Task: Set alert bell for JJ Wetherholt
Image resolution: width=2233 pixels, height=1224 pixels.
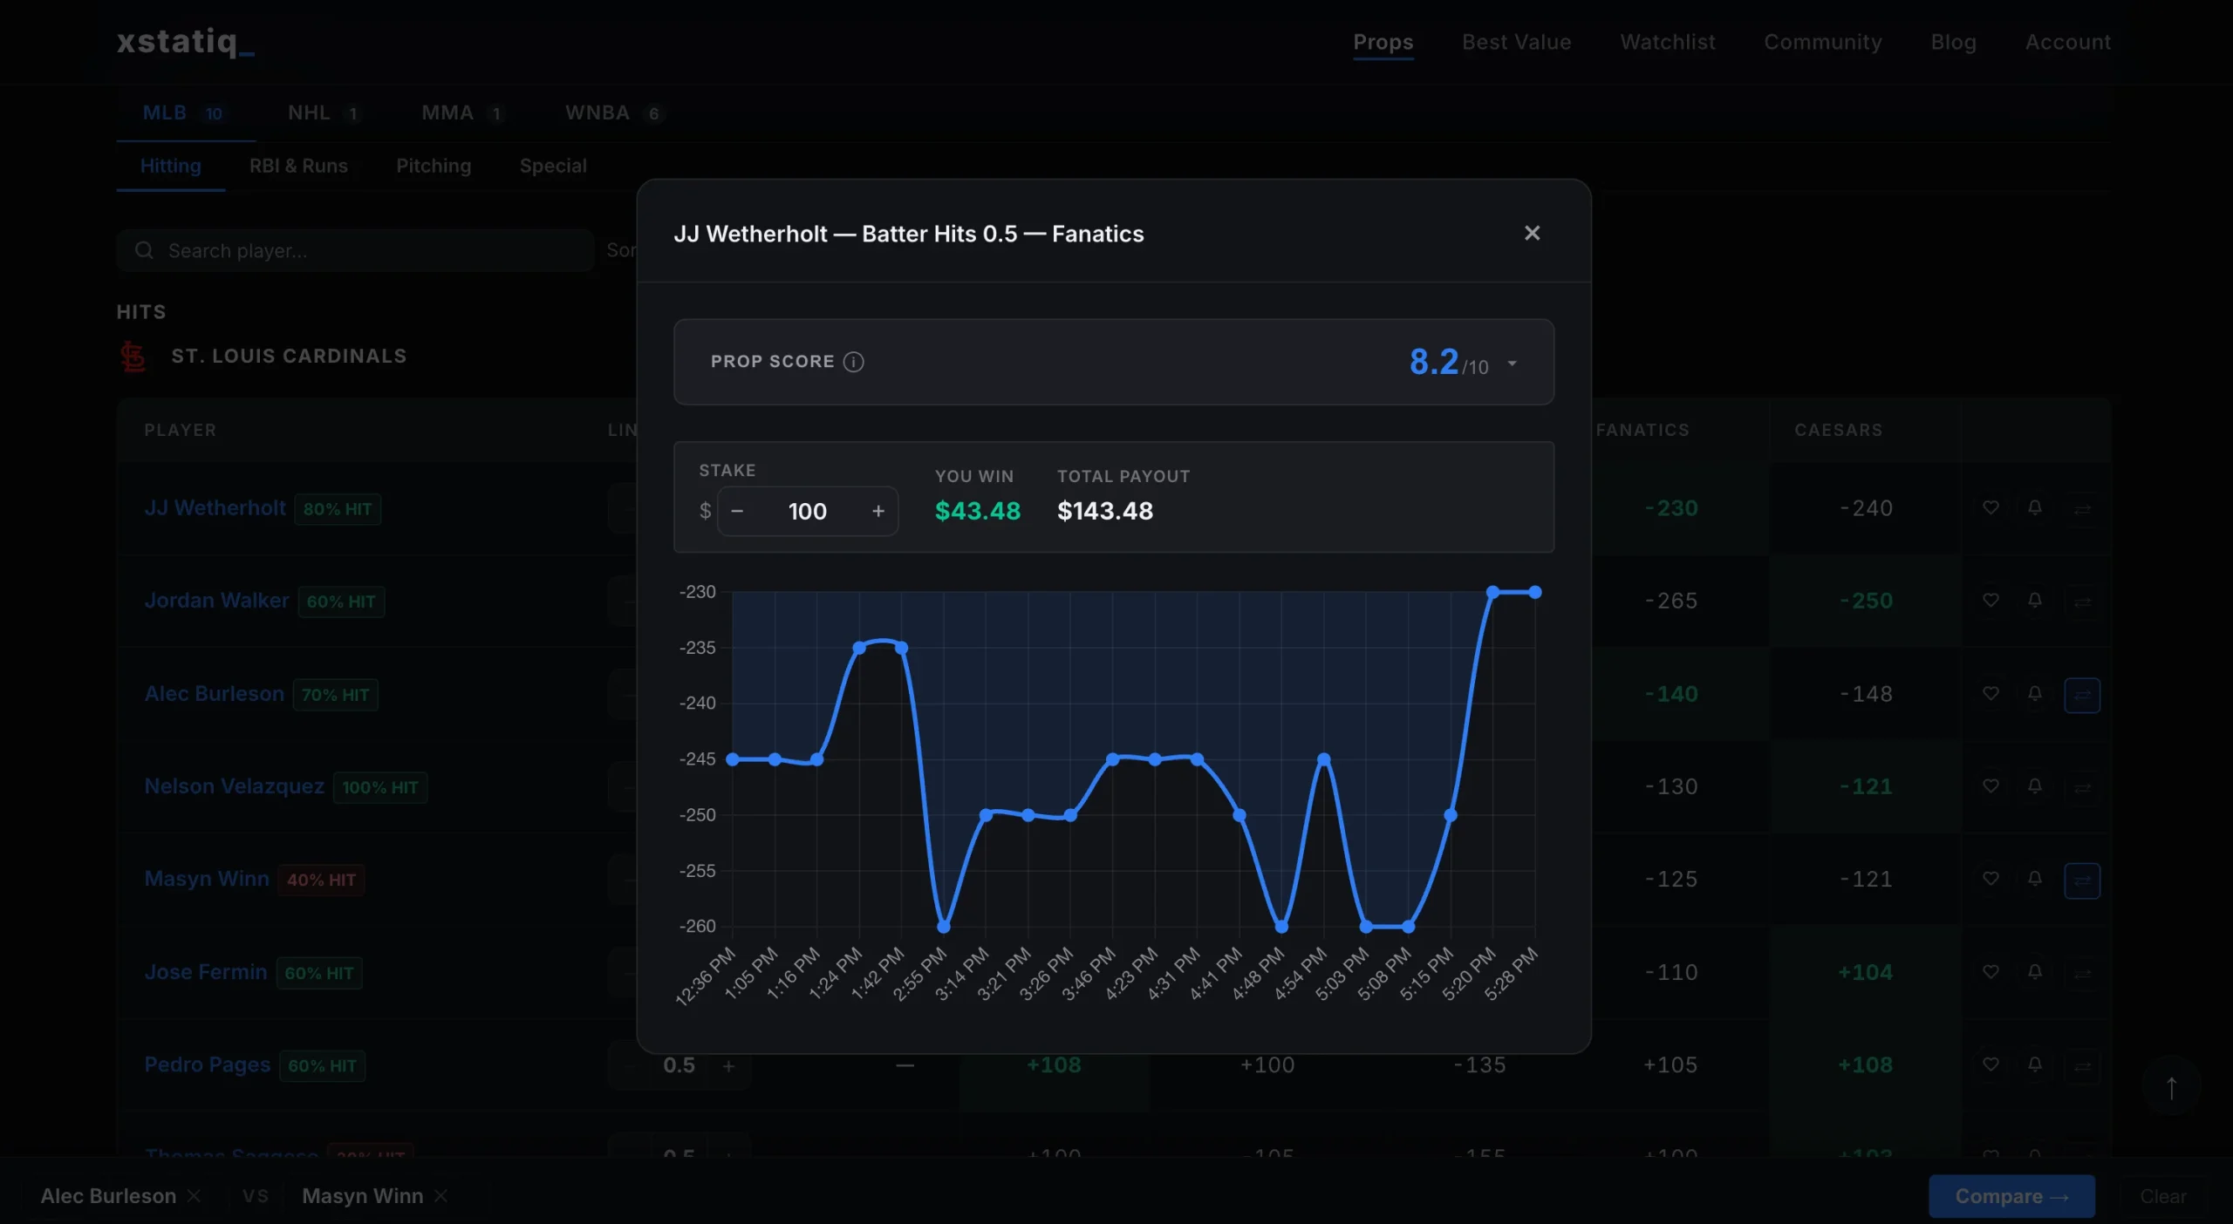Action: (x=2034, y=507)
